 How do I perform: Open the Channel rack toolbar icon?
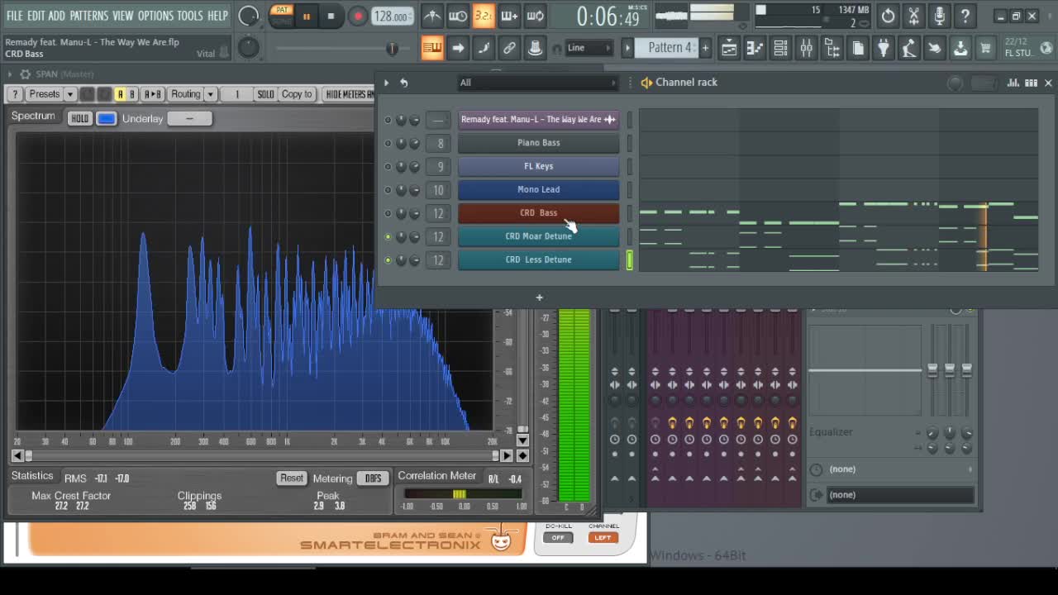(780, 49)
